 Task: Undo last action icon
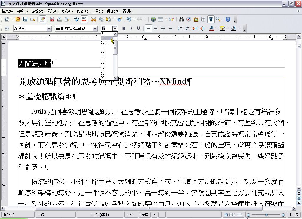[x=129, y=19]
